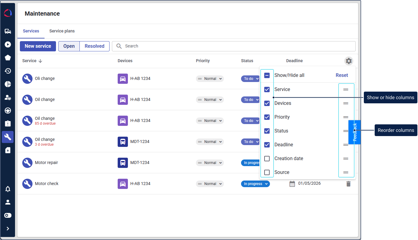Expand the sidebar with the chevron arrow
Screen dimensions: 418x240
click(8, 229)
